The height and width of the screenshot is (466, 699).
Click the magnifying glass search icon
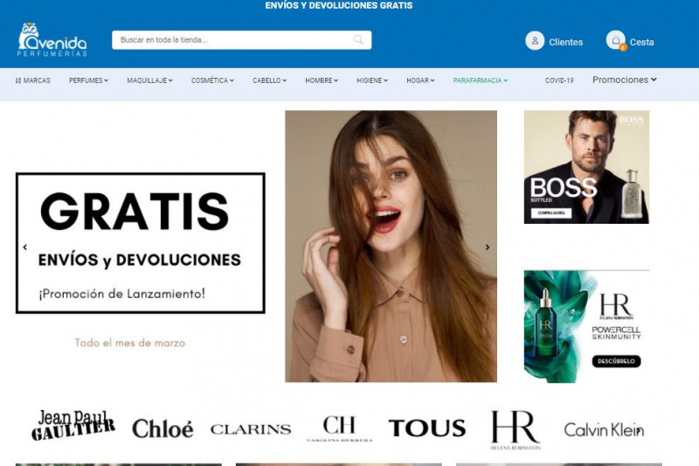click(358, 39)
